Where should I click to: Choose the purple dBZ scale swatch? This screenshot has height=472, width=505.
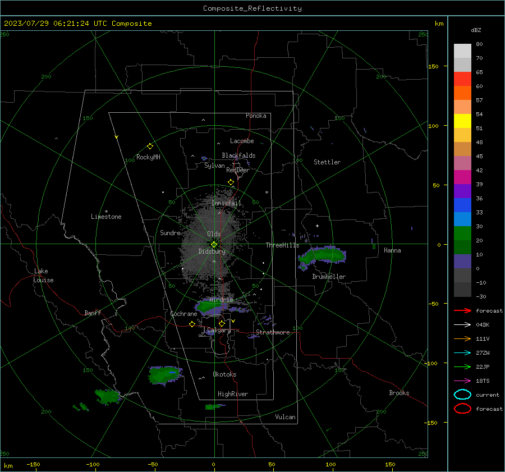coord(462,191)
